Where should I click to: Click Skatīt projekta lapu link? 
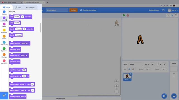tap(88, 10)
